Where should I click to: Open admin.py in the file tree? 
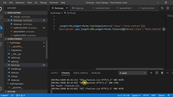pos(16,58)
